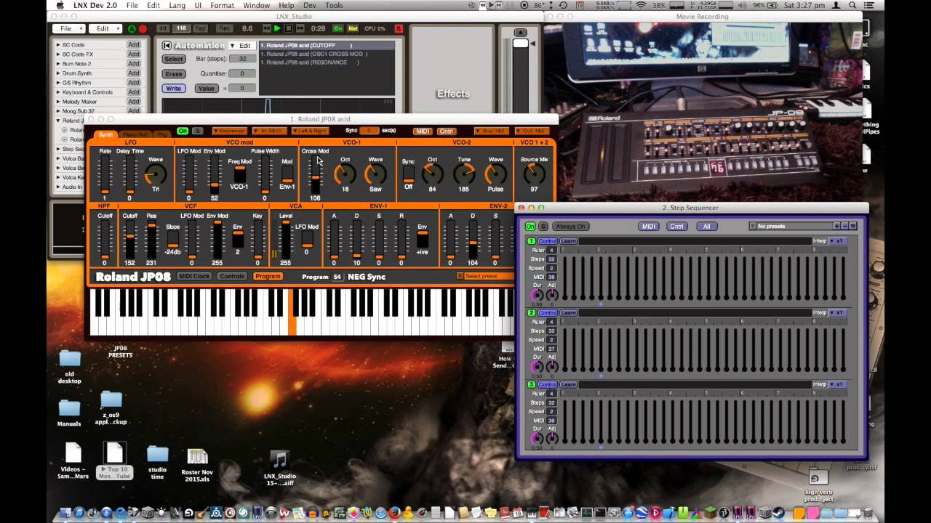Toggle the yellow Net button in studio transport
Image resolution: width=931 pixels, height=523 pixels.
pos(353,28)
